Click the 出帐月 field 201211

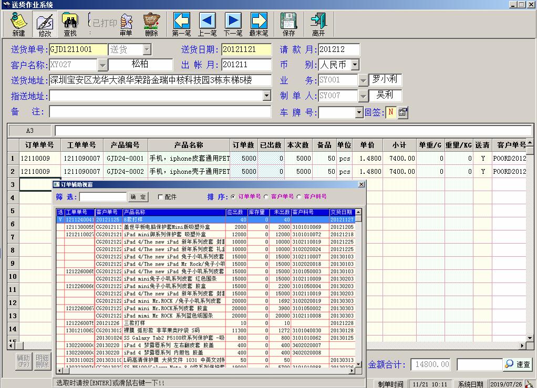[246, 65]
